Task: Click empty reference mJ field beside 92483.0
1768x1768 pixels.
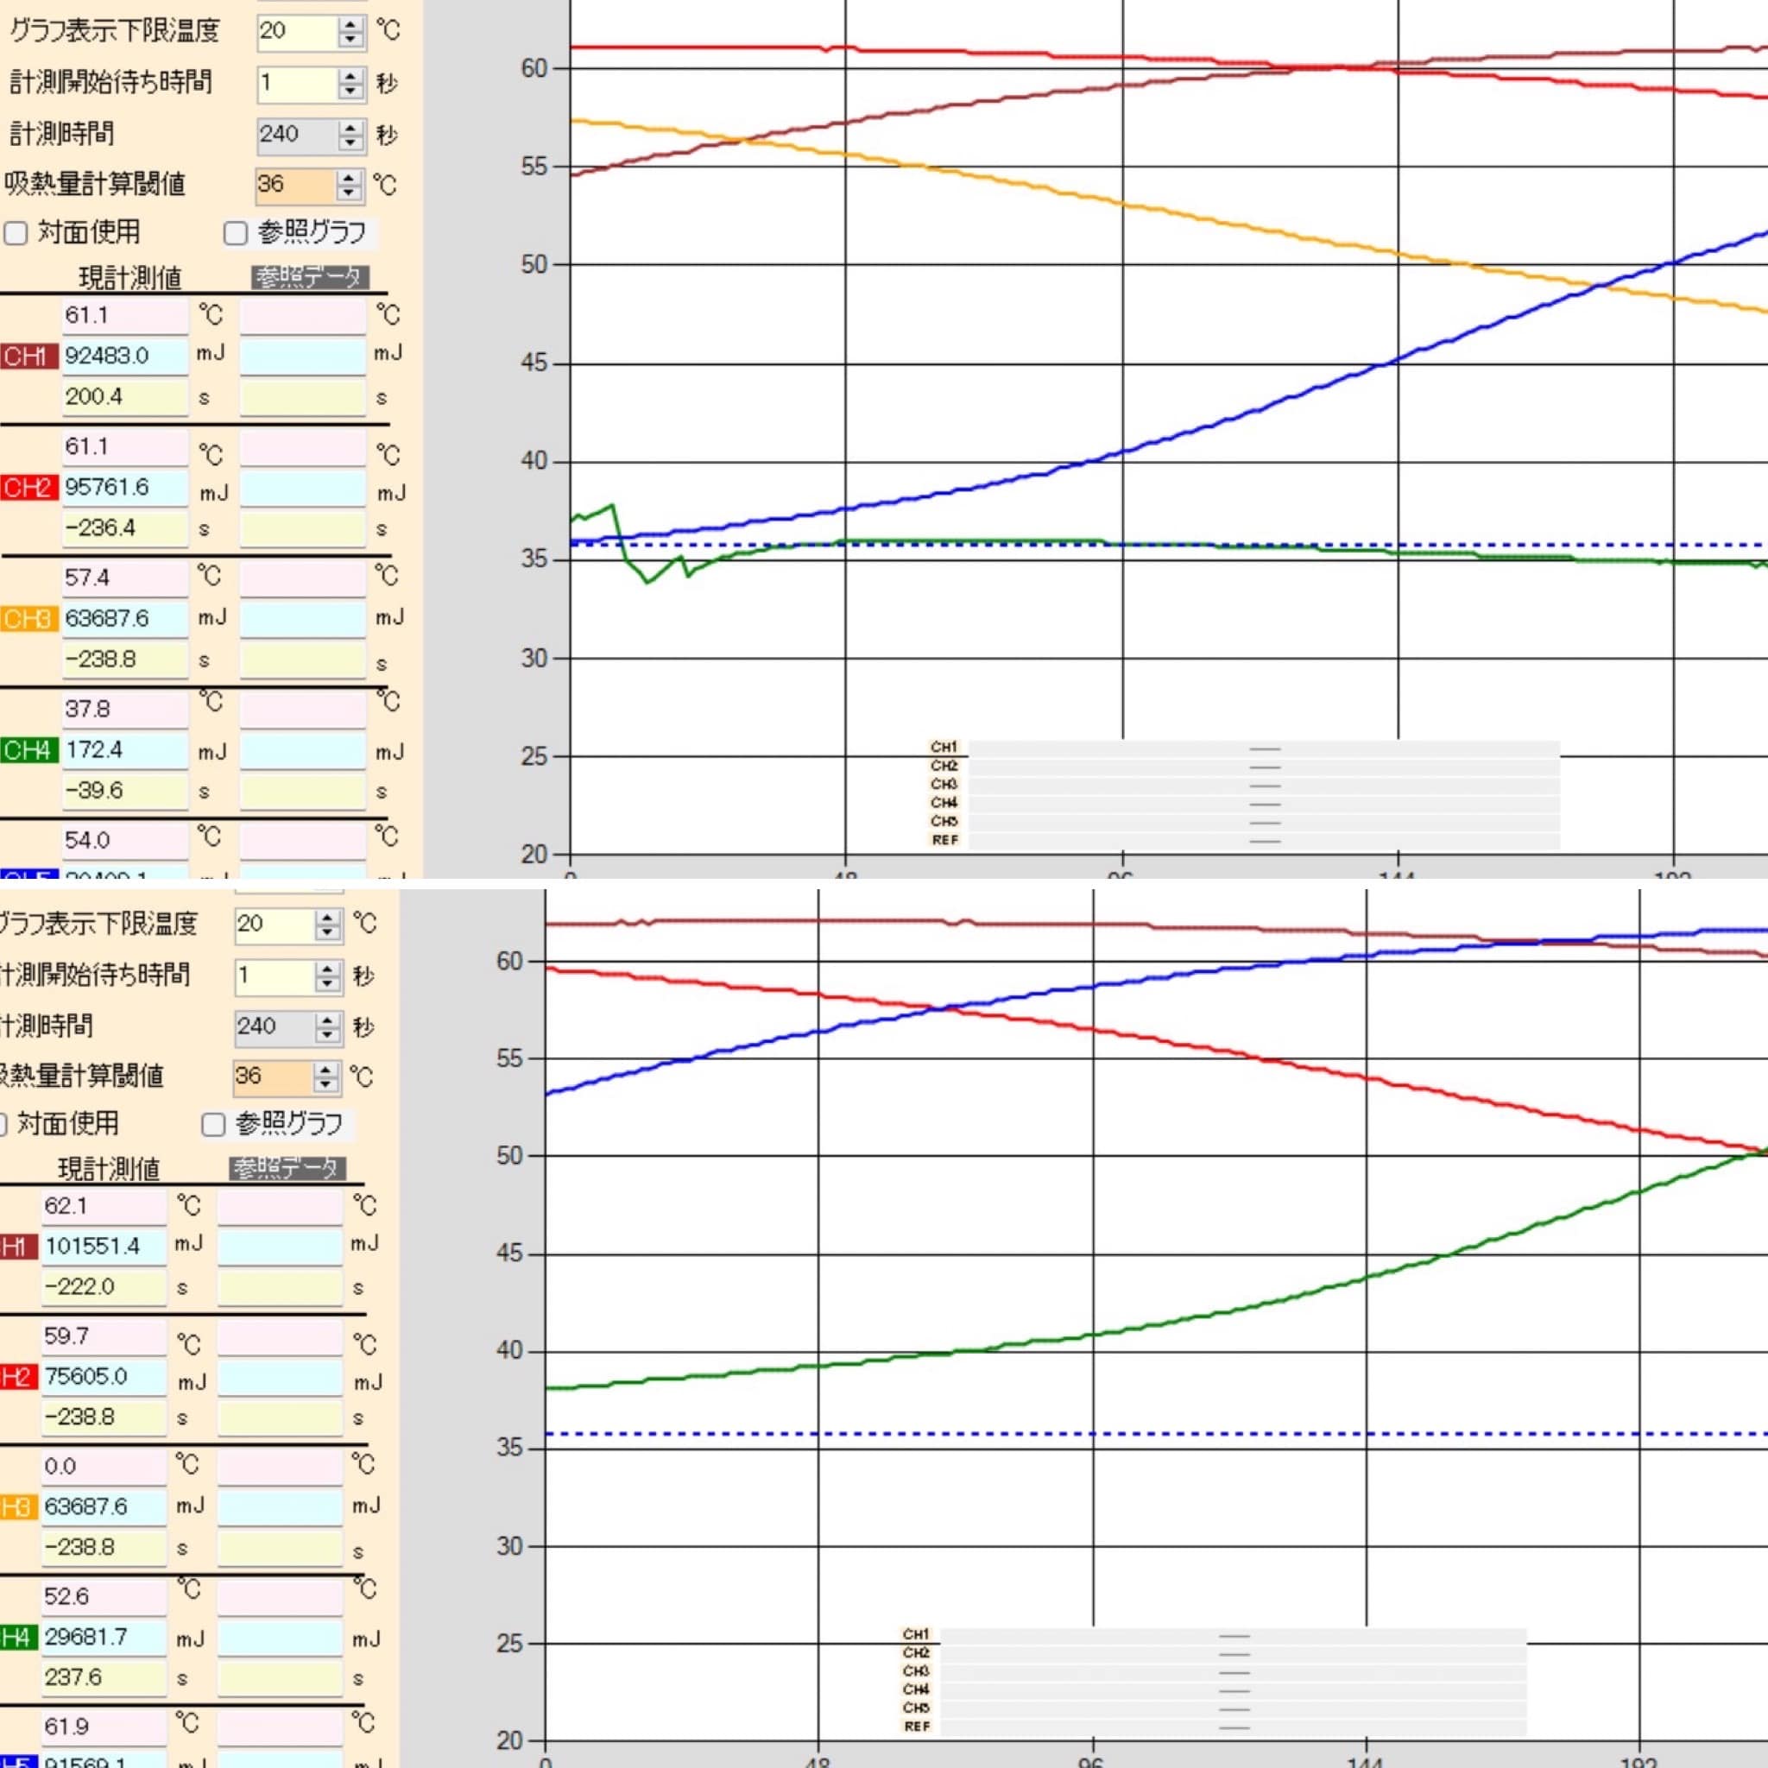Action: pyautogui.click(x=303, y=356)
